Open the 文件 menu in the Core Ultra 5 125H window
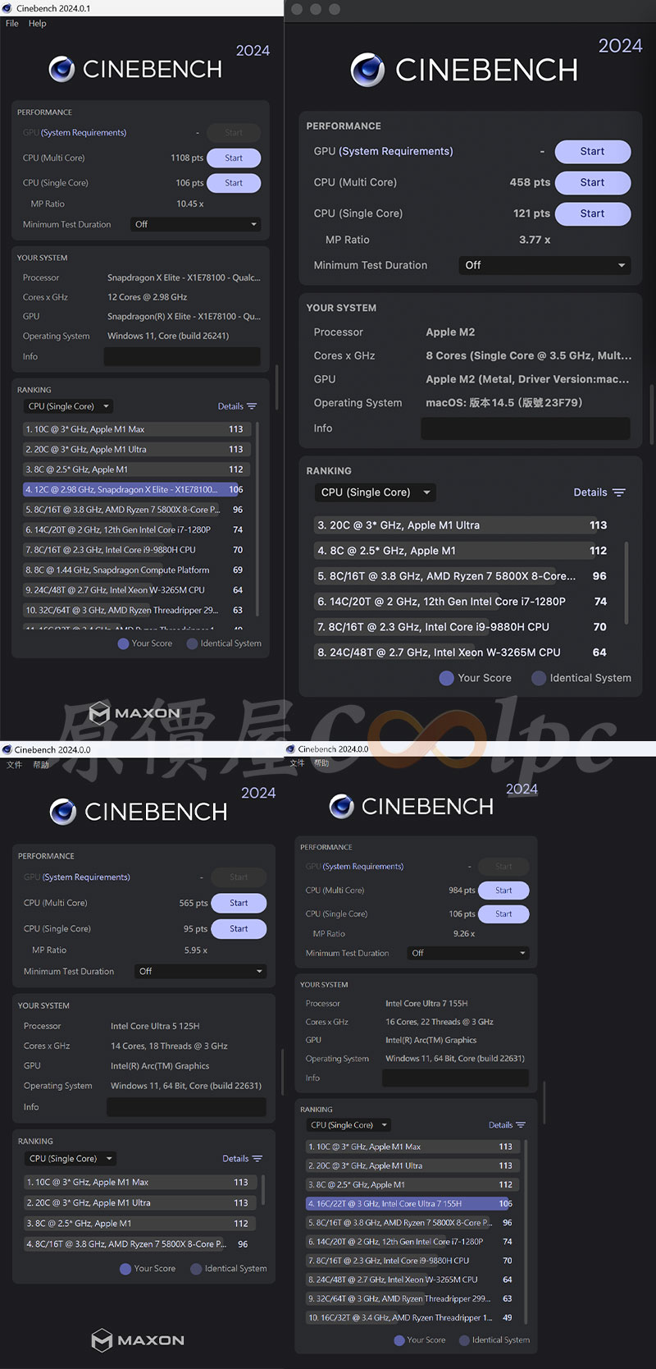This screenshot has height=1369, width=656. 15,764
